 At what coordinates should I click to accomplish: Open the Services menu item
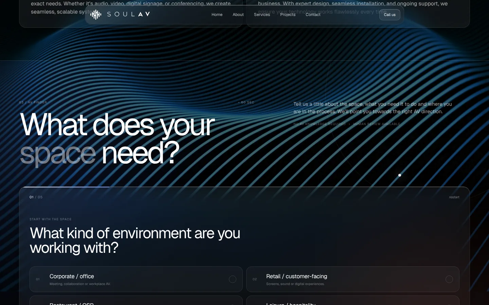(262, 15)
